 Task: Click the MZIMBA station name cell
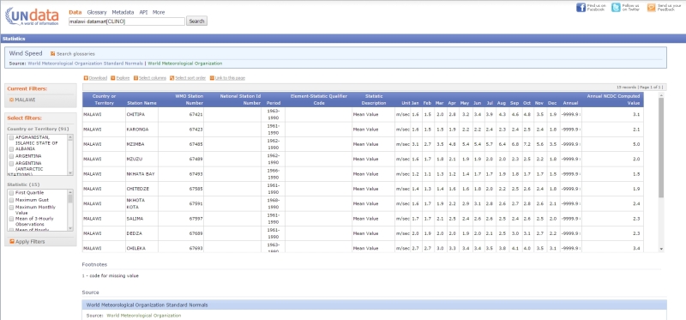point(141,144)
